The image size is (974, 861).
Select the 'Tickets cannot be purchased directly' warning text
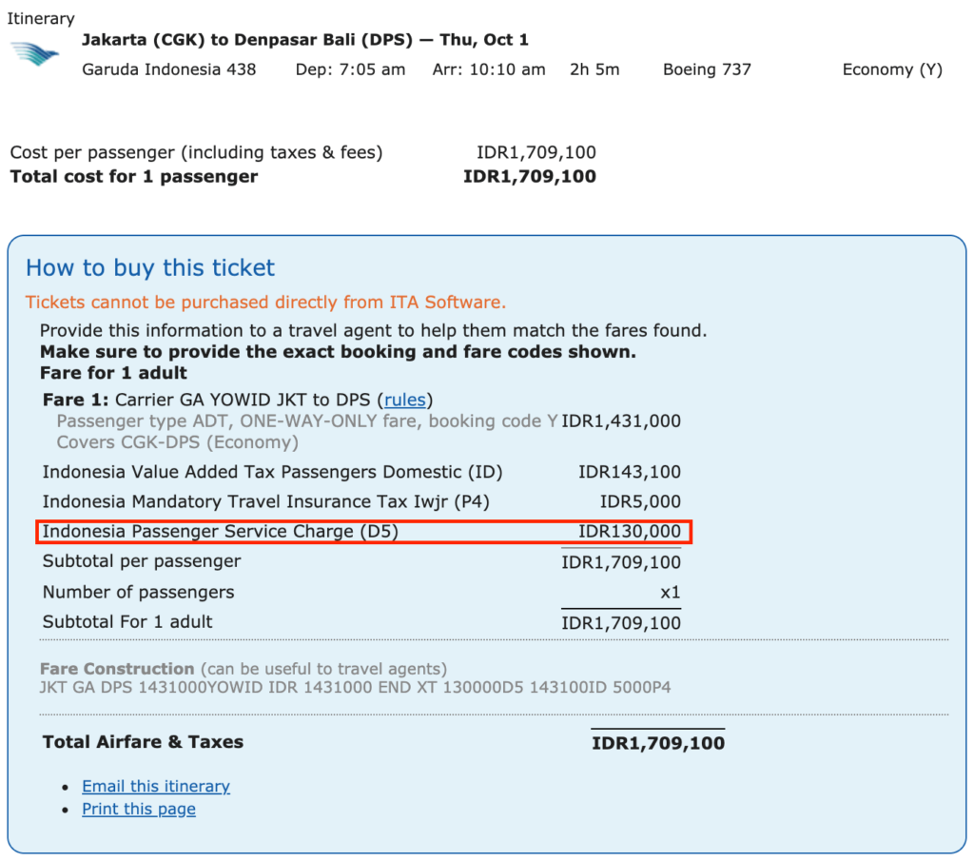(x=265, y=302)
